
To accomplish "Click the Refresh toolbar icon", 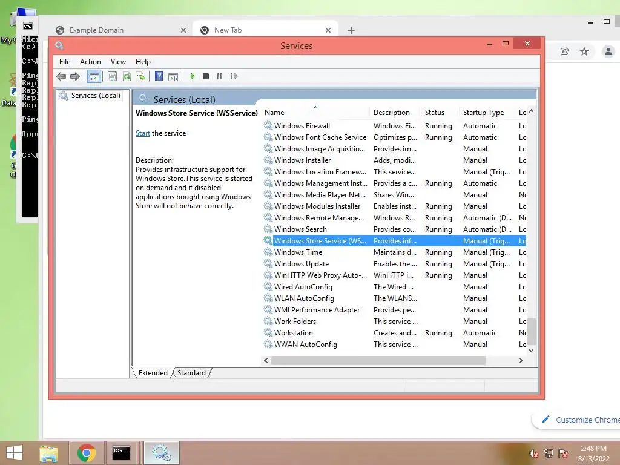I will (127, 76).
